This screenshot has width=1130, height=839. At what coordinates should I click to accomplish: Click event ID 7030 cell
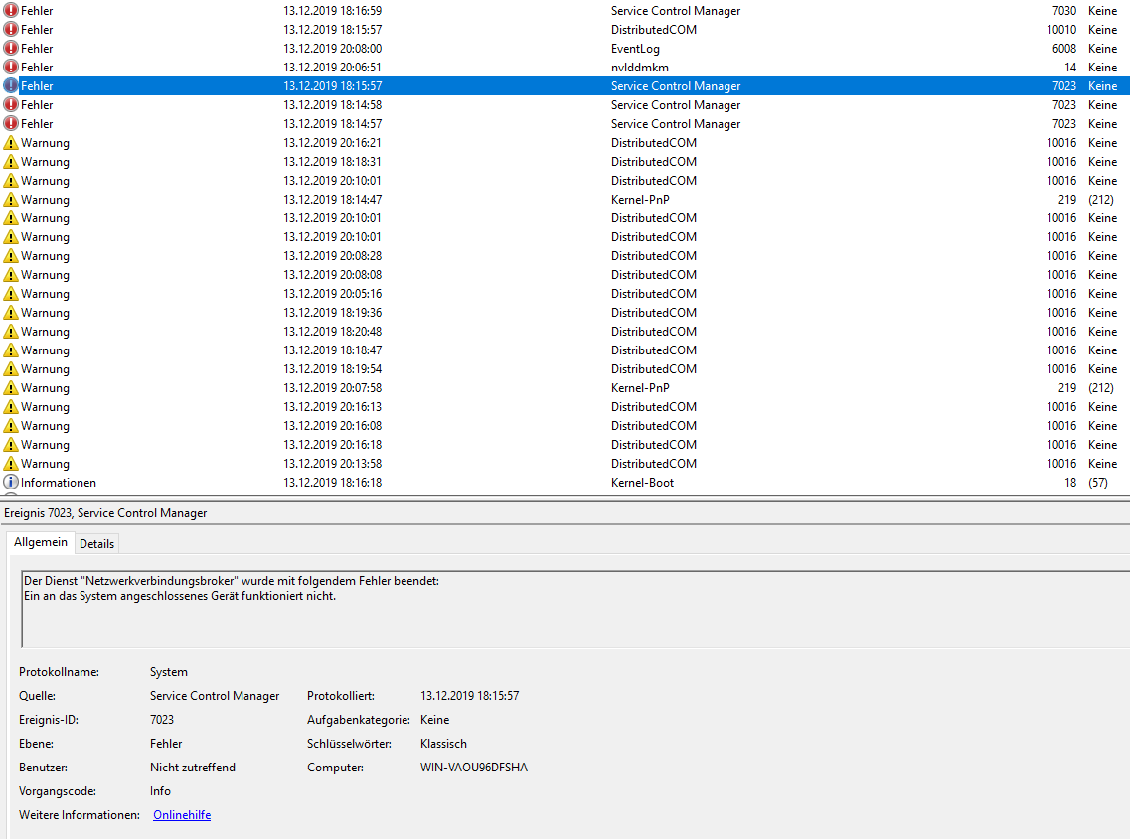(1063, 11)
